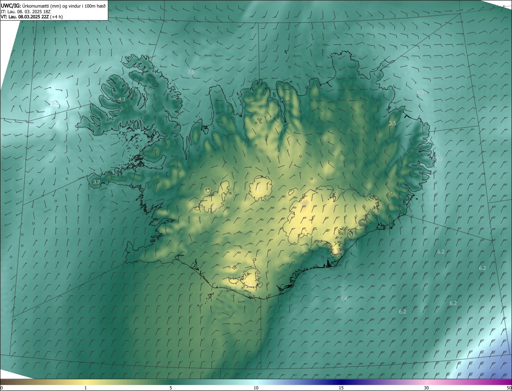Click the '5' tick on the color scale

[x=171, y=388]
